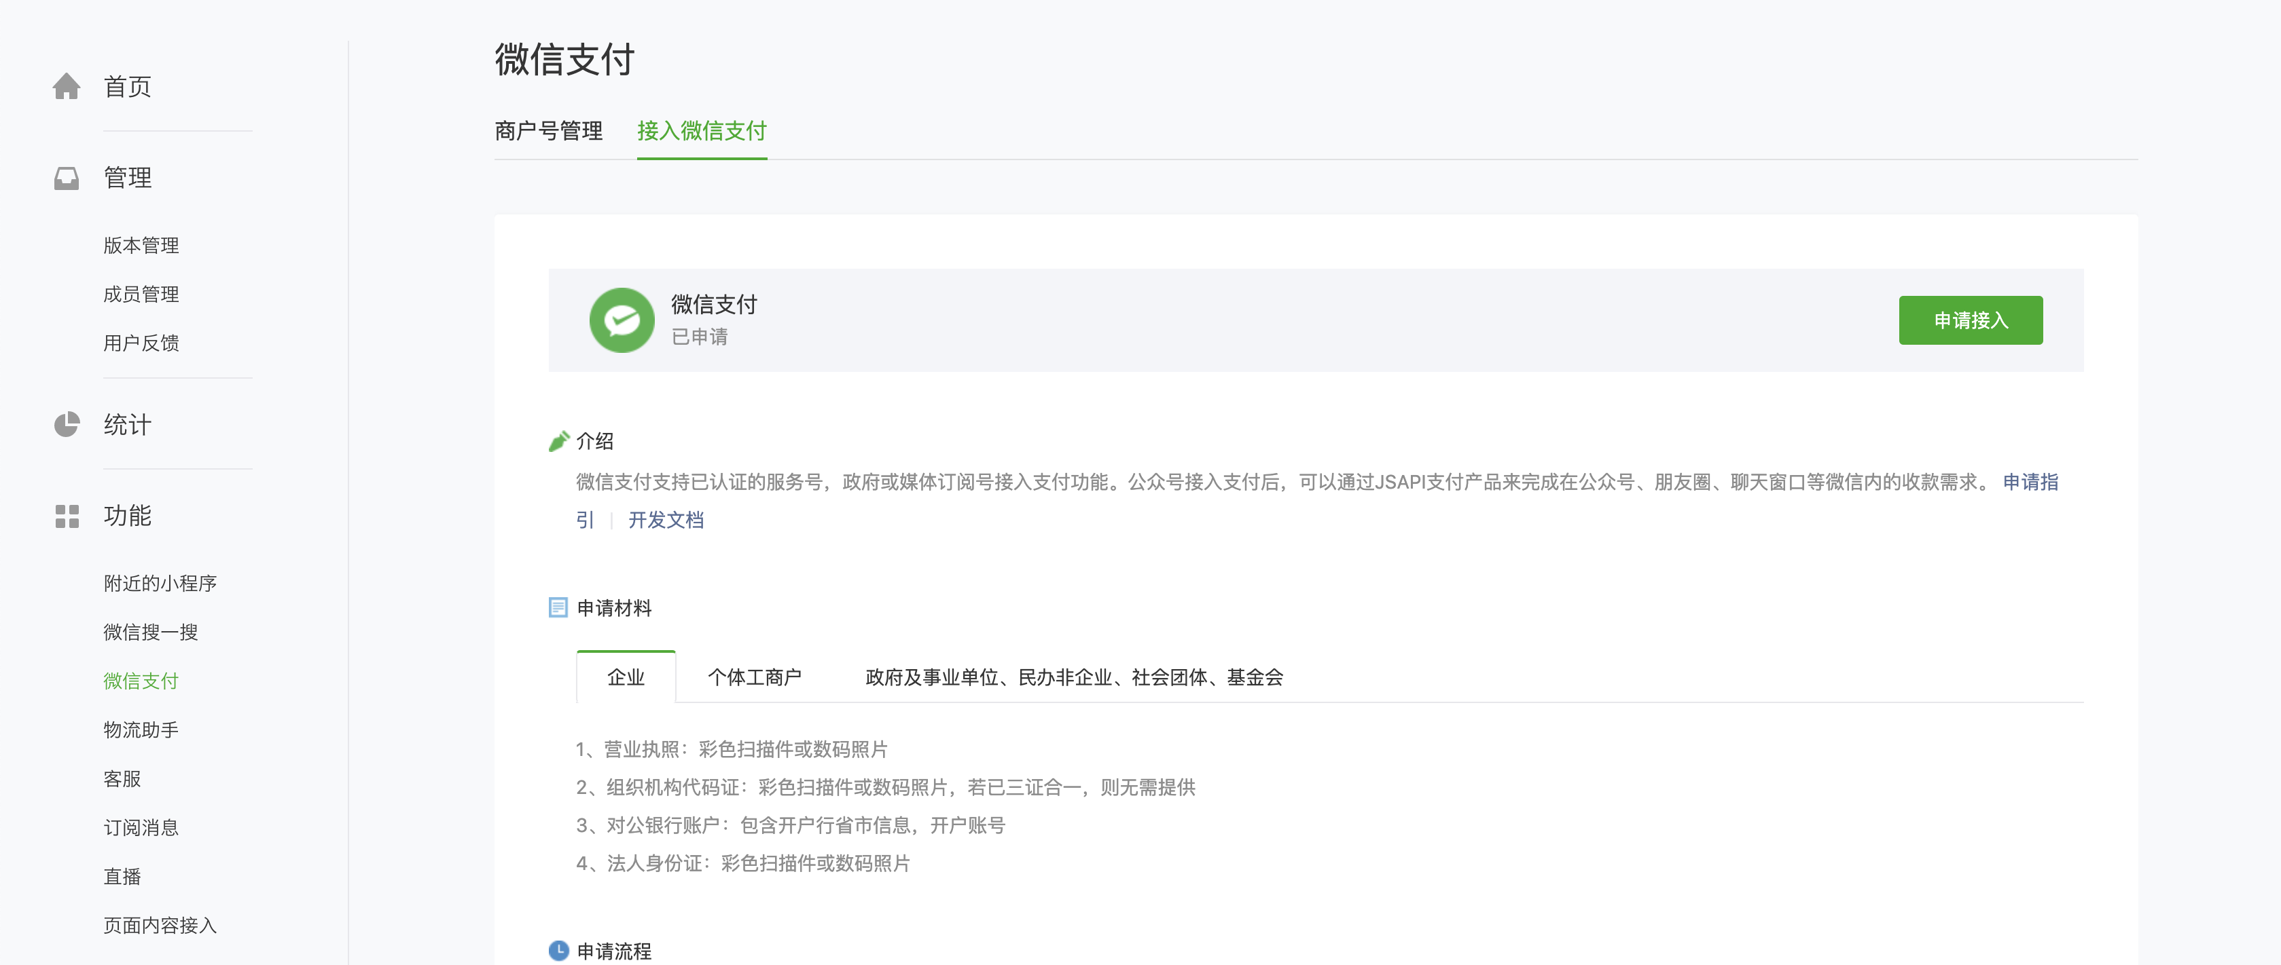Select 订阅消息 in the sidebar

tap(141, 828)
